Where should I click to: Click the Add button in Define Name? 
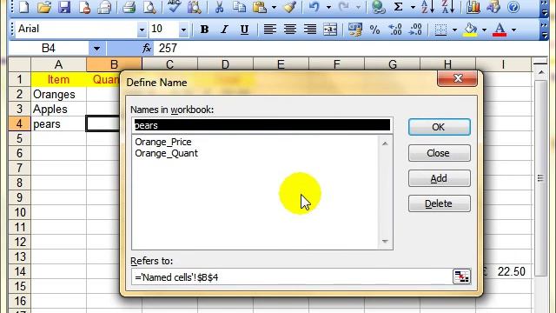(x=440, y=178)
